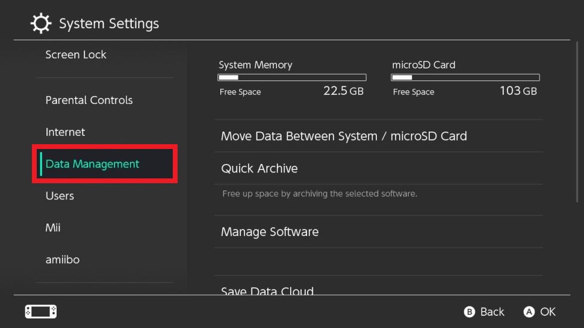
Task: Open Move Data Between System / microSD Card
Action: click(379, 136)
